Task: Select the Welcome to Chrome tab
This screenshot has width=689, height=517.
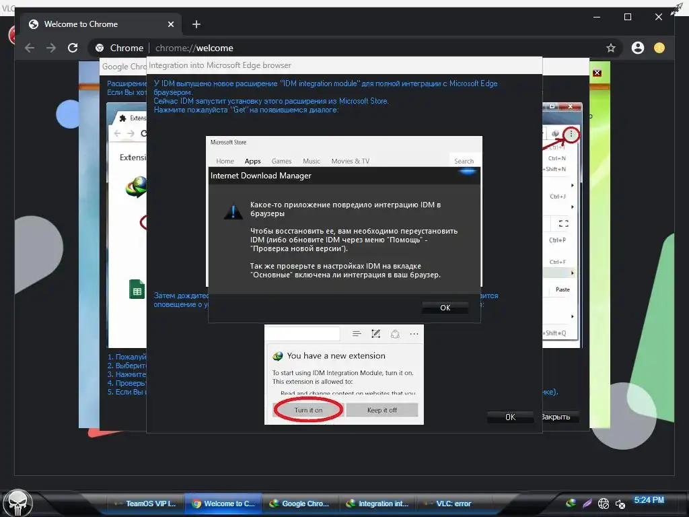Action: pyautogui.click(x=102, y=24)
